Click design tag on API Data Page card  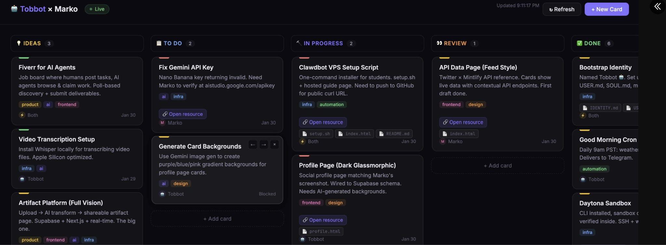click(x=475, y=104)
